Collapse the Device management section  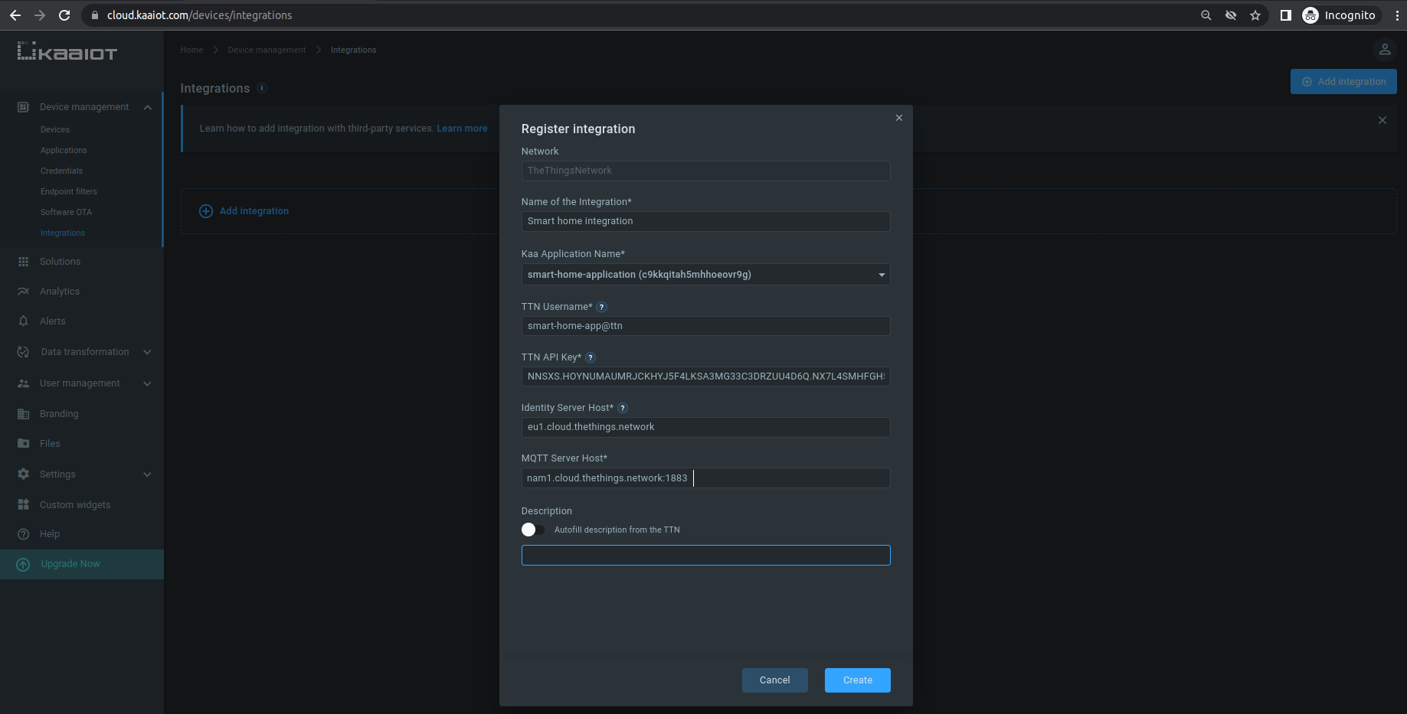point(148,107)
